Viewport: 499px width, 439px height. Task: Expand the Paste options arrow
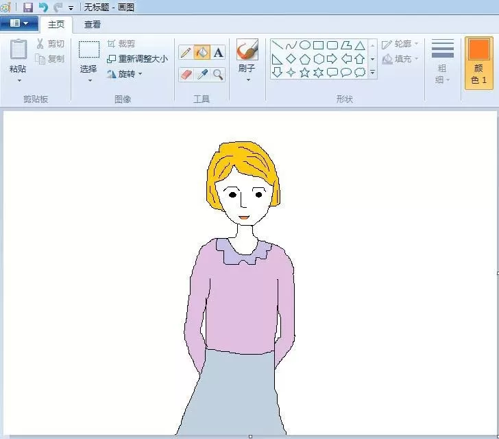19,81
